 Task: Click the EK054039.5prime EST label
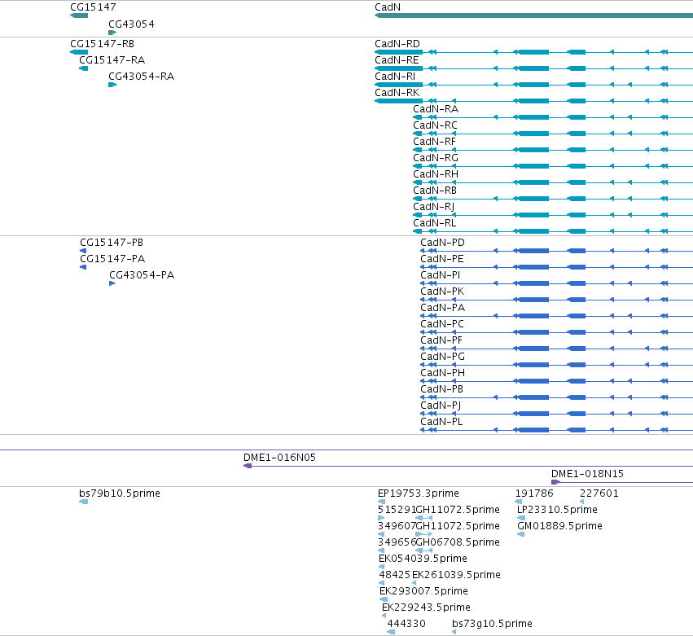[423, 559]
